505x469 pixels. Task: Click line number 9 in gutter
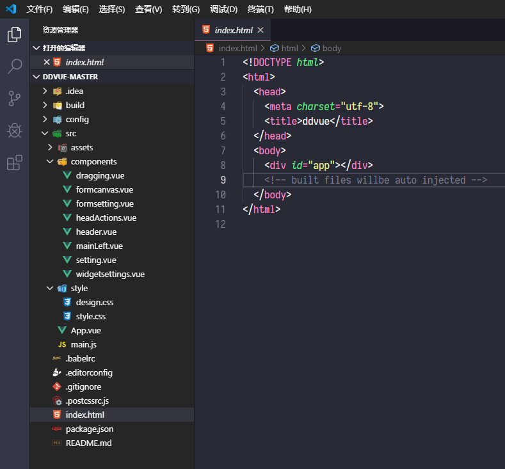point(223,180)
